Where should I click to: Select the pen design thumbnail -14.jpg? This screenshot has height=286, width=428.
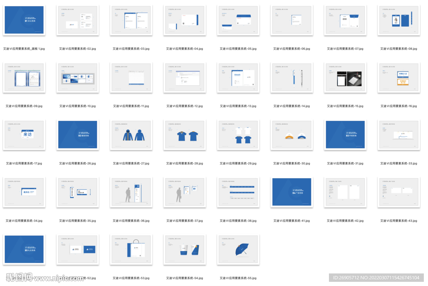pyautogui.click(x=291, y=78)
